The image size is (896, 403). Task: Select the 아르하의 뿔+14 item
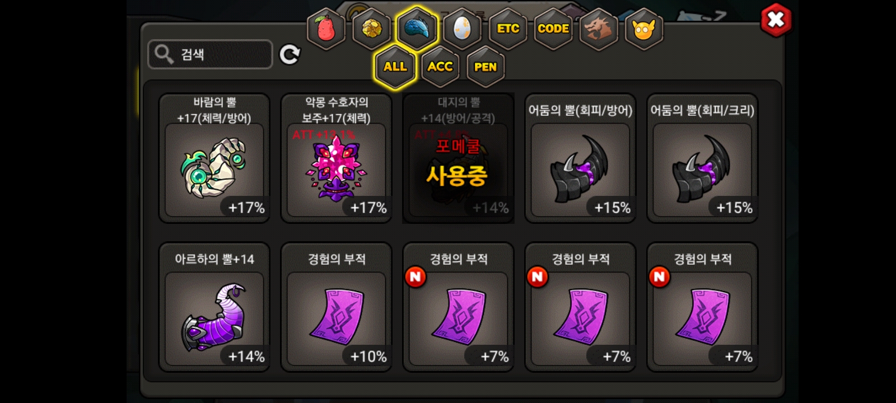click(214, 307)
